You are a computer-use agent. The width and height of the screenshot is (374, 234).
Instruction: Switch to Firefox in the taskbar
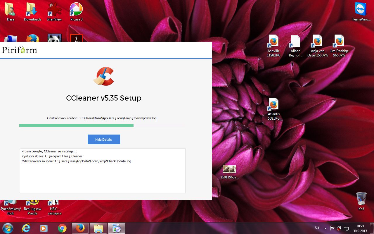tap(80, 228)
